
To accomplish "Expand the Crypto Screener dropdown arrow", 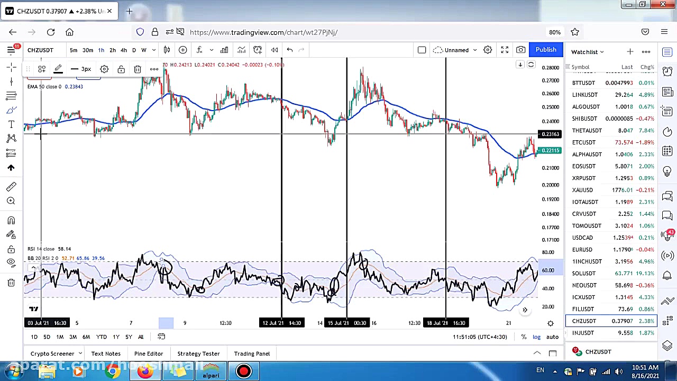I will (80, 353).
